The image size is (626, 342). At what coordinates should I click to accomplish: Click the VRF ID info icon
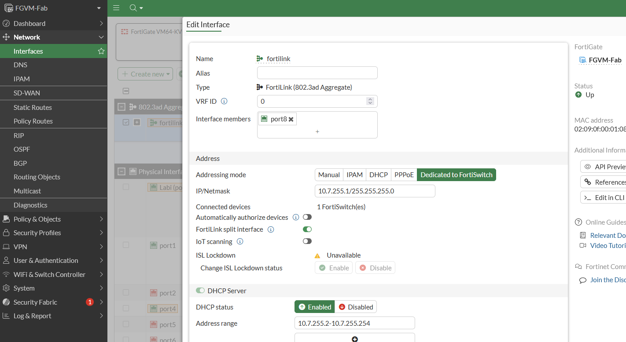tap(224, 101)
